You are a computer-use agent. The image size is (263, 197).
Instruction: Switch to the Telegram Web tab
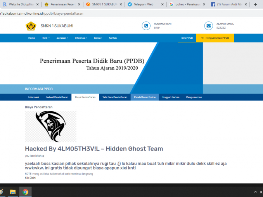coord(145,5)
